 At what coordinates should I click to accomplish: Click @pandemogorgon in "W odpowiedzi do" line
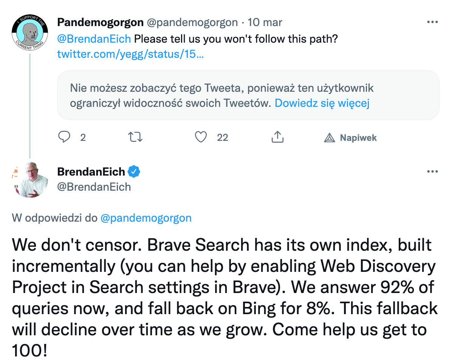tap(146, 218)
